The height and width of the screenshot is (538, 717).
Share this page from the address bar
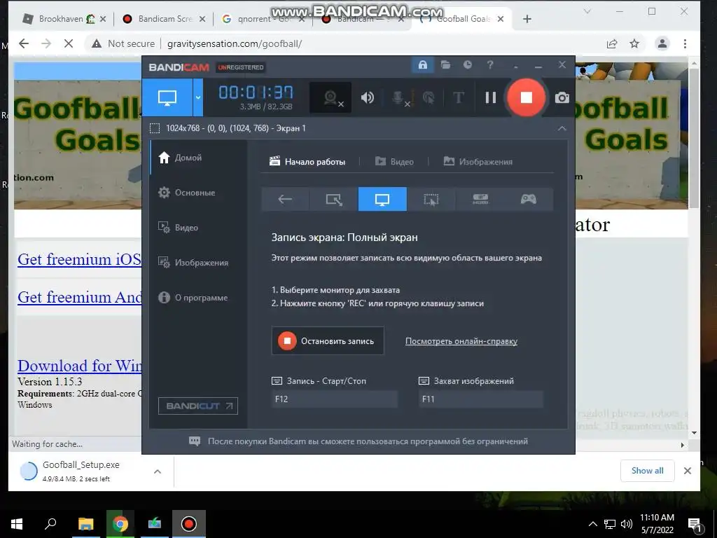(x=611, y=44)
